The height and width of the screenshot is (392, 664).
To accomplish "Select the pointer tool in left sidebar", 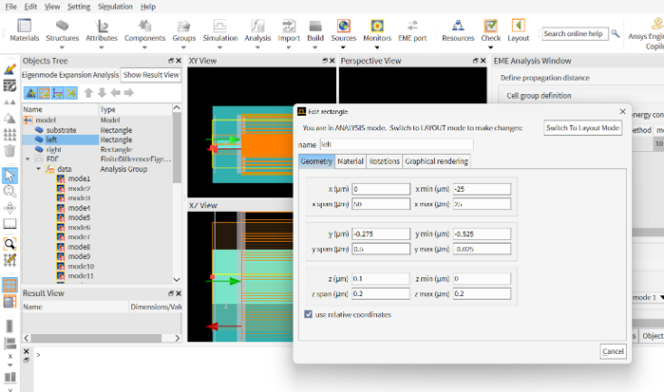I will pyautogui.click(x=9, y=176).
